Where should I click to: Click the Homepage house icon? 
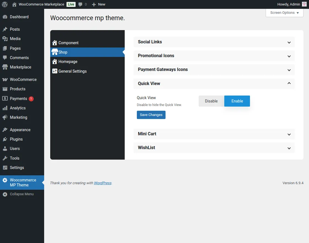[55, 62]
